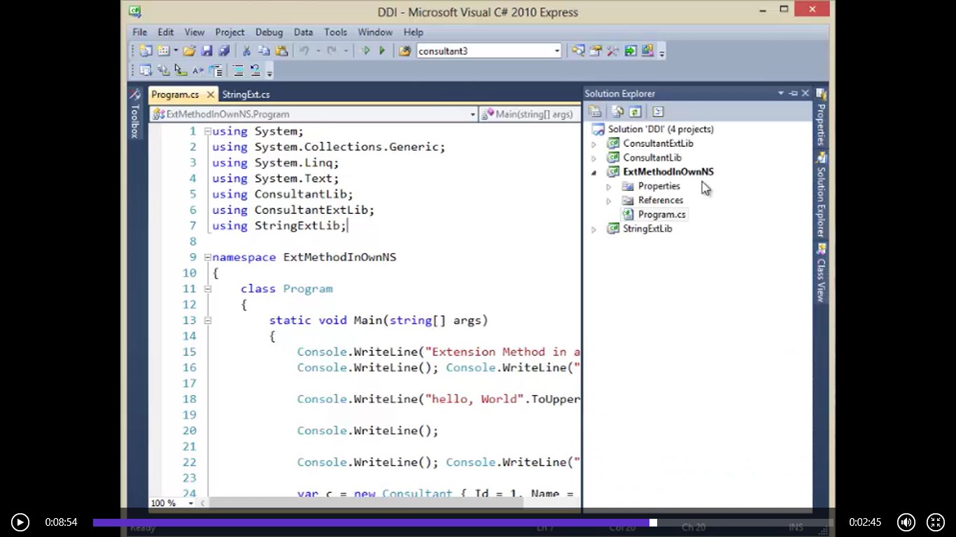956x537 pixels.
Task: Click the purple video progress bar
Action: point(371,522)
